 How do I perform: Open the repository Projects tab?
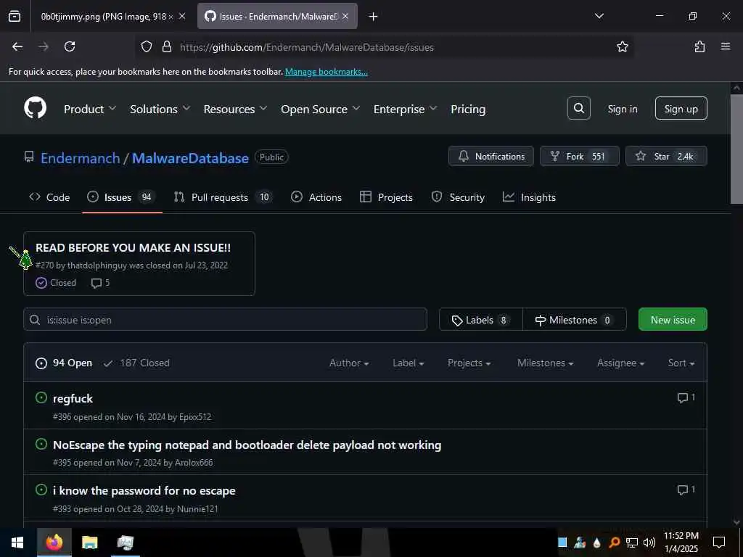(x=386, y=197)
